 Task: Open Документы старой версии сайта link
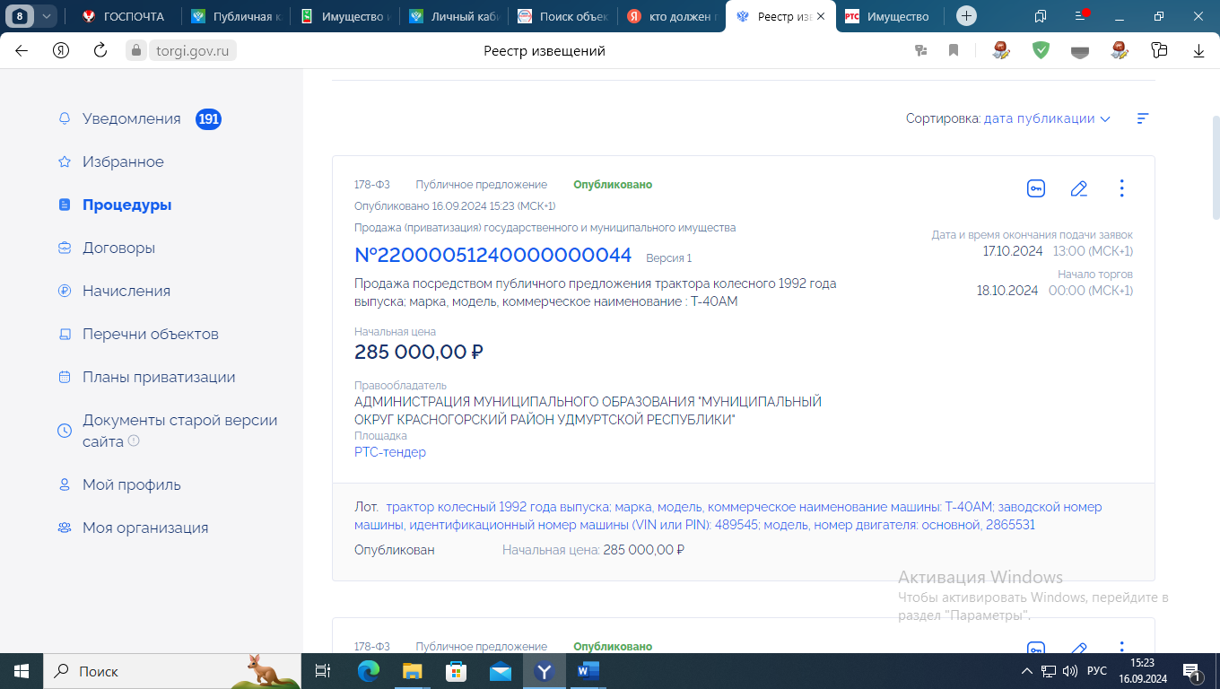(x=179, y=431)
